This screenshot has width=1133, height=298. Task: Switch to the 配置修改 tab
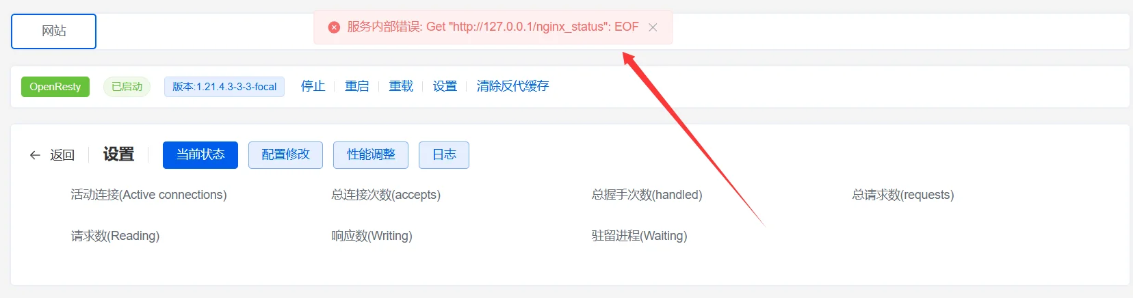286,155
